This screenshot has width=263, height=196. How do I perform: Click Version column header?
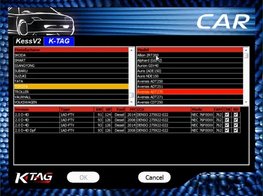(37, 110)
